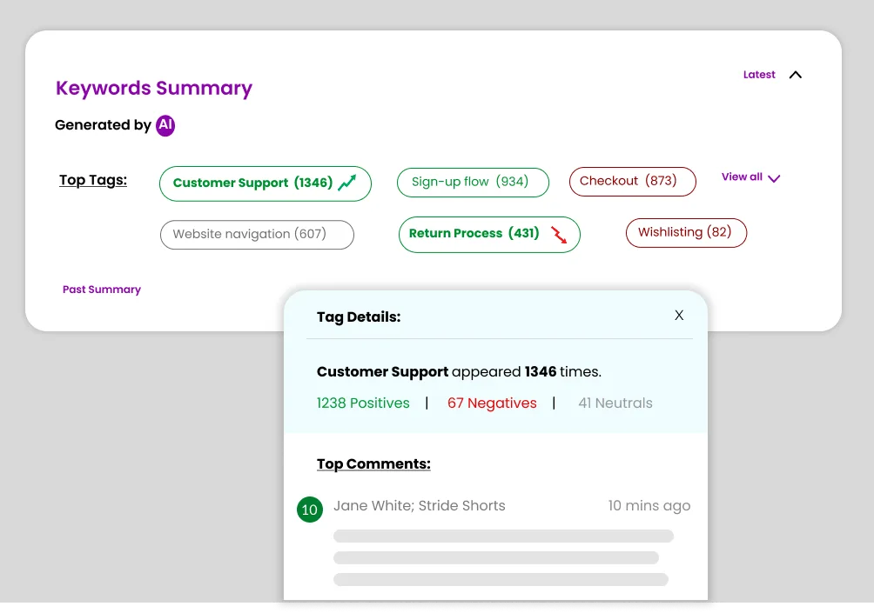The width and height of the screenshot is (874, 613).
Task: Open the Past Summary link
Action: pos(102,290)
